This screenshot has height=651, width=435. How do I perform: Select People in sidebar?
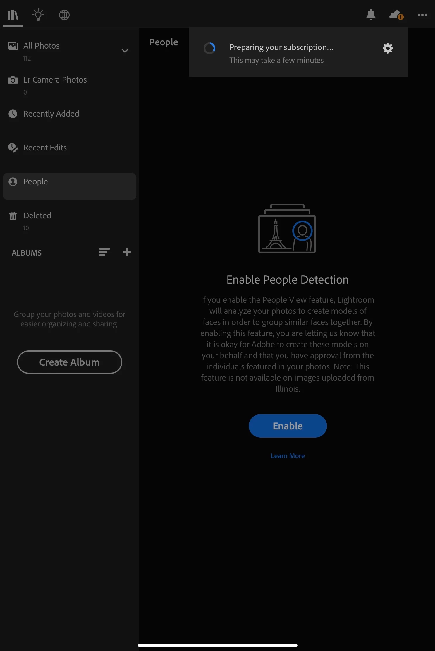click(70, 186)
